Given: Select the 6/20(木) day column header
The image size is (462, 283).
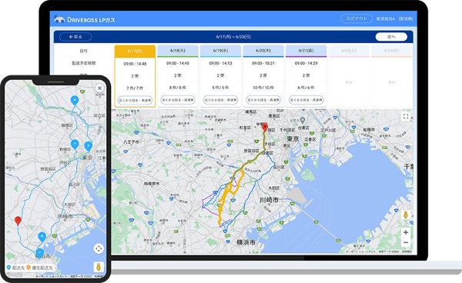Looking at the screenshot, I should [x=263, y=51].
